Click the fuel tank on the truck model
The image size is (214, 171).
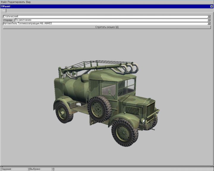click(x=71, y=86)
